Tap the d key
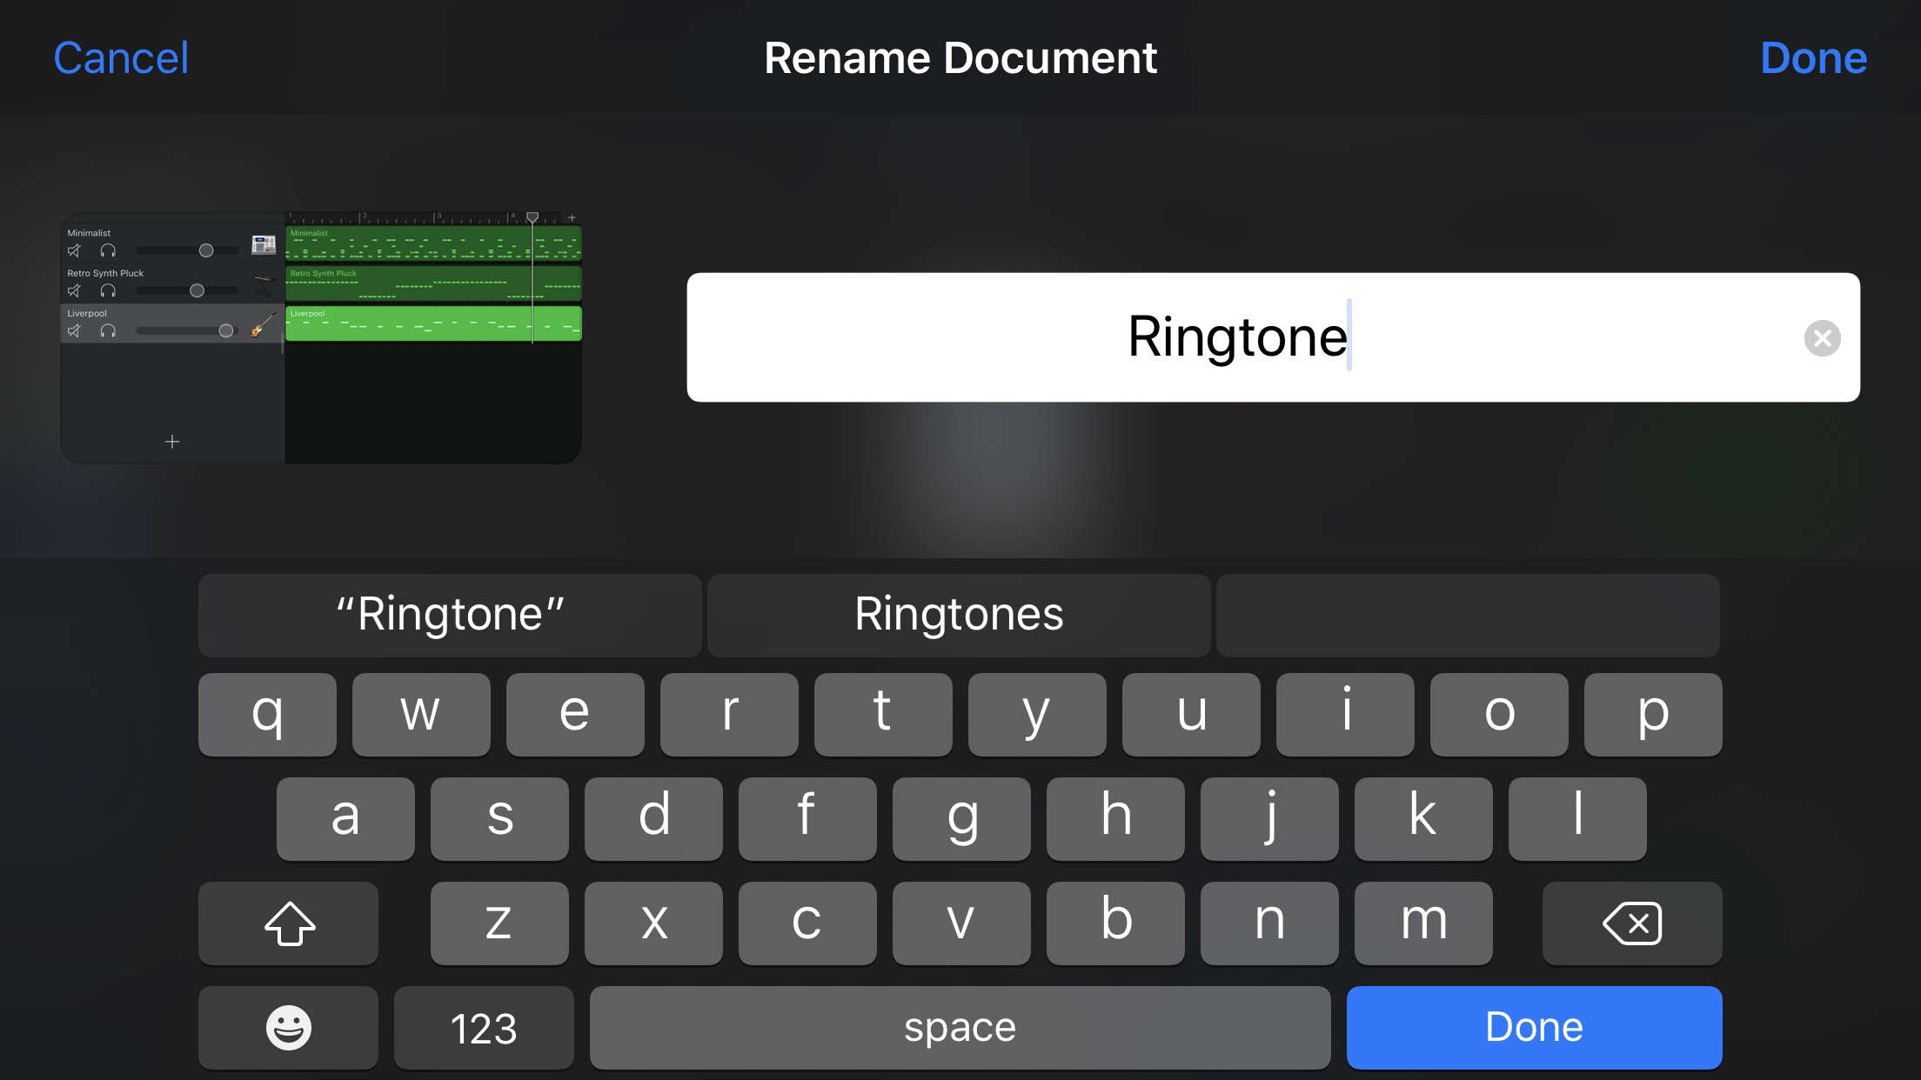The height and width of the screenshot is (1080, 1921). (653, 818)
